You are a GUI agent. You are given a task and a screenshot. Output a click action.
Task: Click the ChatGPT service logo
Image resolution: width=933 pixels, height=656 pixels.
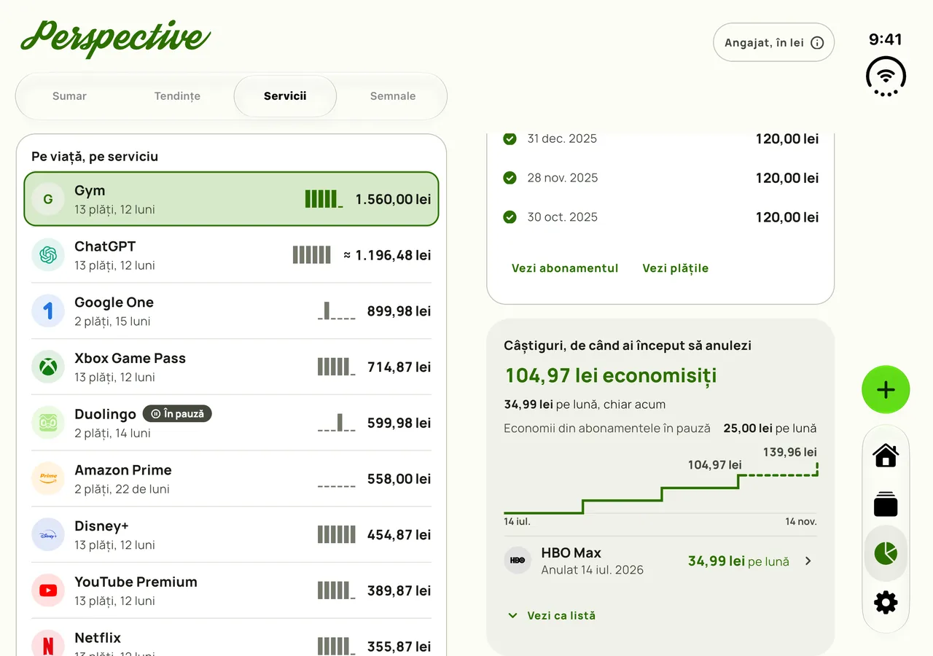48,255
